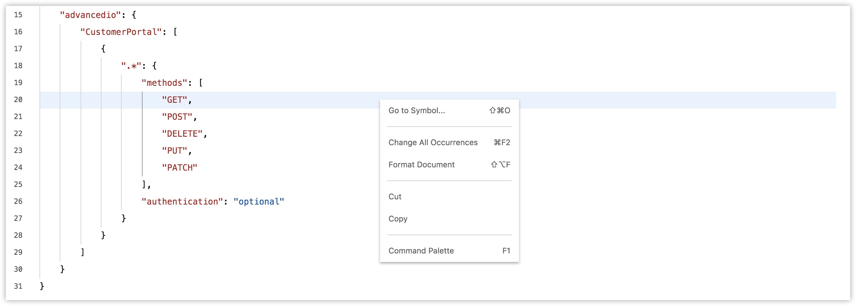Screen dimensions: 856x306
Task: Click the opening brace on line 17
Action: 103,49
